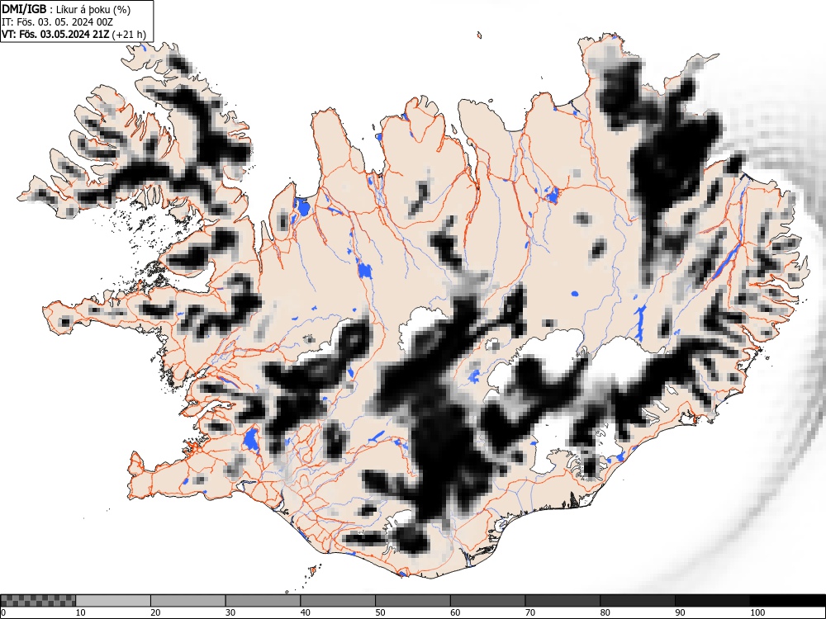Click the legend label "60"

pyautogui.click(x=455, y=612)
